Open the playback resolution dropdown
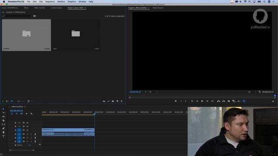This screenshot has width=278, height=156. coord(252,92)
